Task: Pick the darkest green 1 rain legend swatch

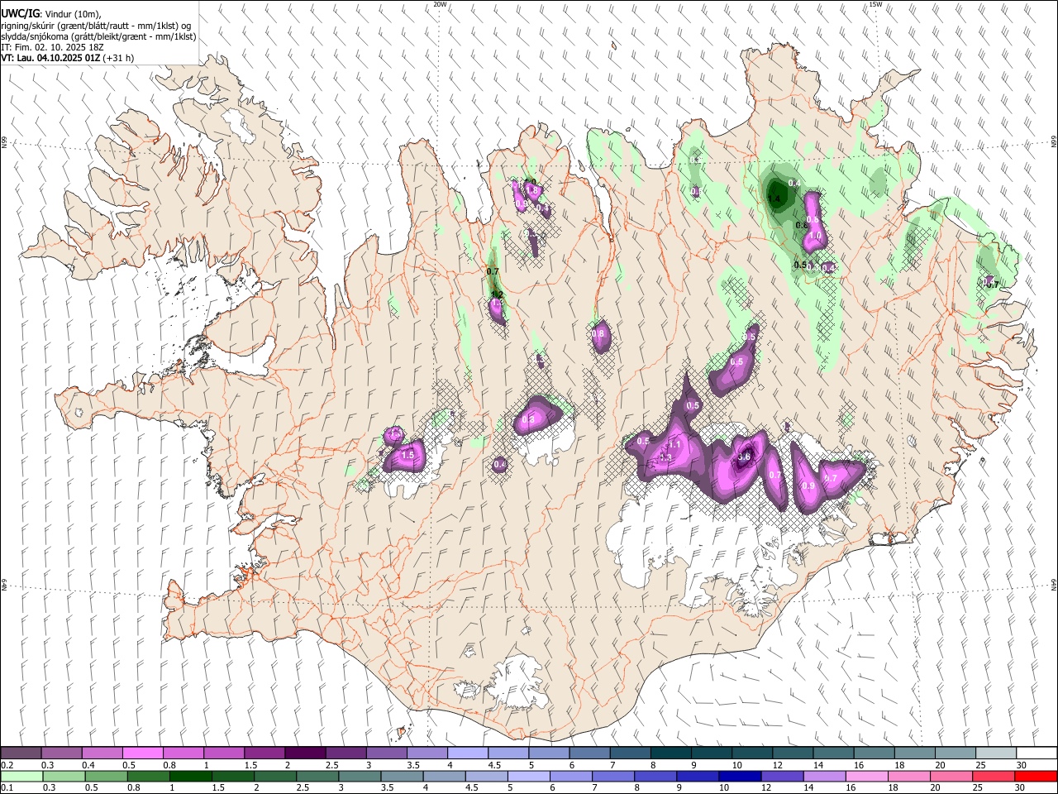Action: (191, 776)
